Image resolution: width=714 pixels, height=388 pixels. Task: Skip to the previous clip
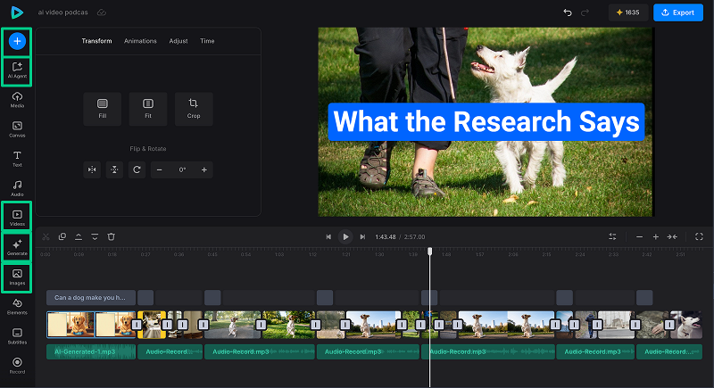[328, 236]
